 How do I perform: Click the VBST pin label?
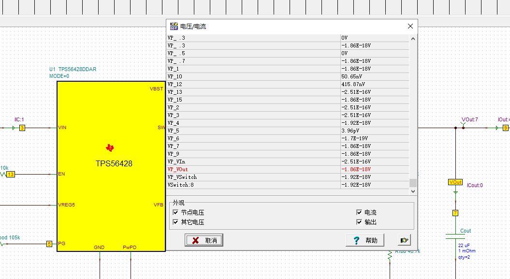157,89
